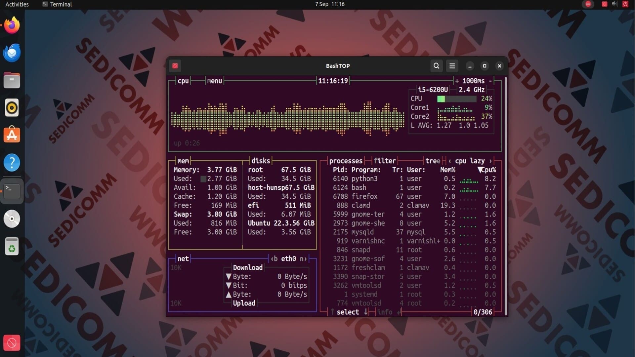Open Rhythmbox from the dock
The height and width of the screenshot is (357, 635).
coord(12,108)
